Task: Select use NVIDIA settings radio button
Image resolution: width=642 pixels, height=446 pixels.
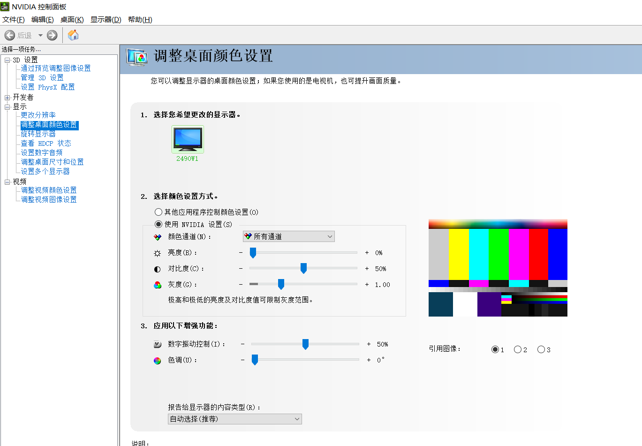Action: (x=159, y=224)
